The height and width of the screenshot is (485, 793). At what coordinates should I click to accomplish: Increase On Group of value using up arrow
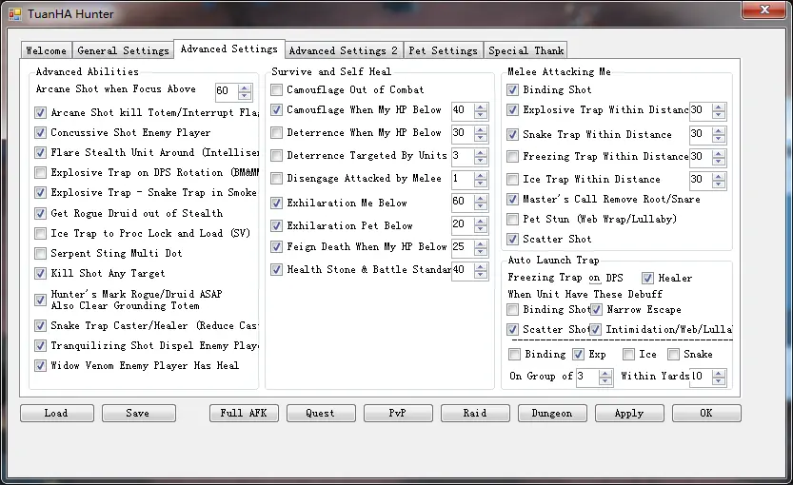[606, 373]
